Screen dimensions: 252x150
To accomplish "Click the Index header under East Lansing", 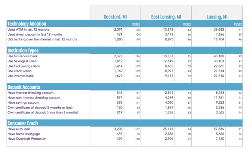I will pos(187,24).
